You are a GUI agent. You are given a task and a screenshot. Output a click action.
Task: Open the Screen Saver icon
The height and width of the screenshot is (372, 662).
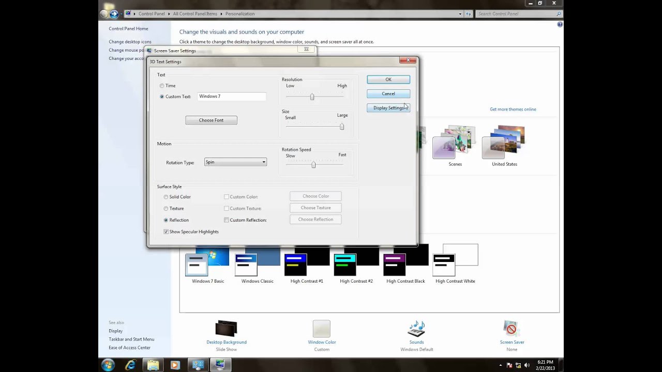tap(511, 329)
